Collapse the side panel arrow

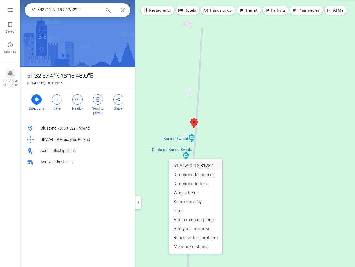(138, 202)
